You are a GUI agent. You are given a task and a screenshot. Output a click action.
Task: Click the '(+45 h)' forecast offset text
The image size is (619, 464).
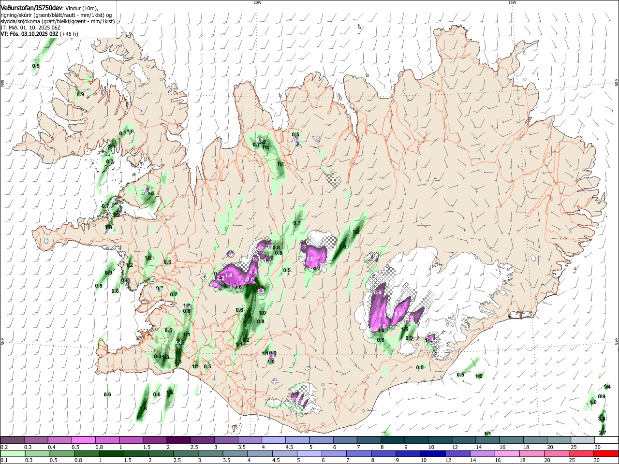click(69, 34)
